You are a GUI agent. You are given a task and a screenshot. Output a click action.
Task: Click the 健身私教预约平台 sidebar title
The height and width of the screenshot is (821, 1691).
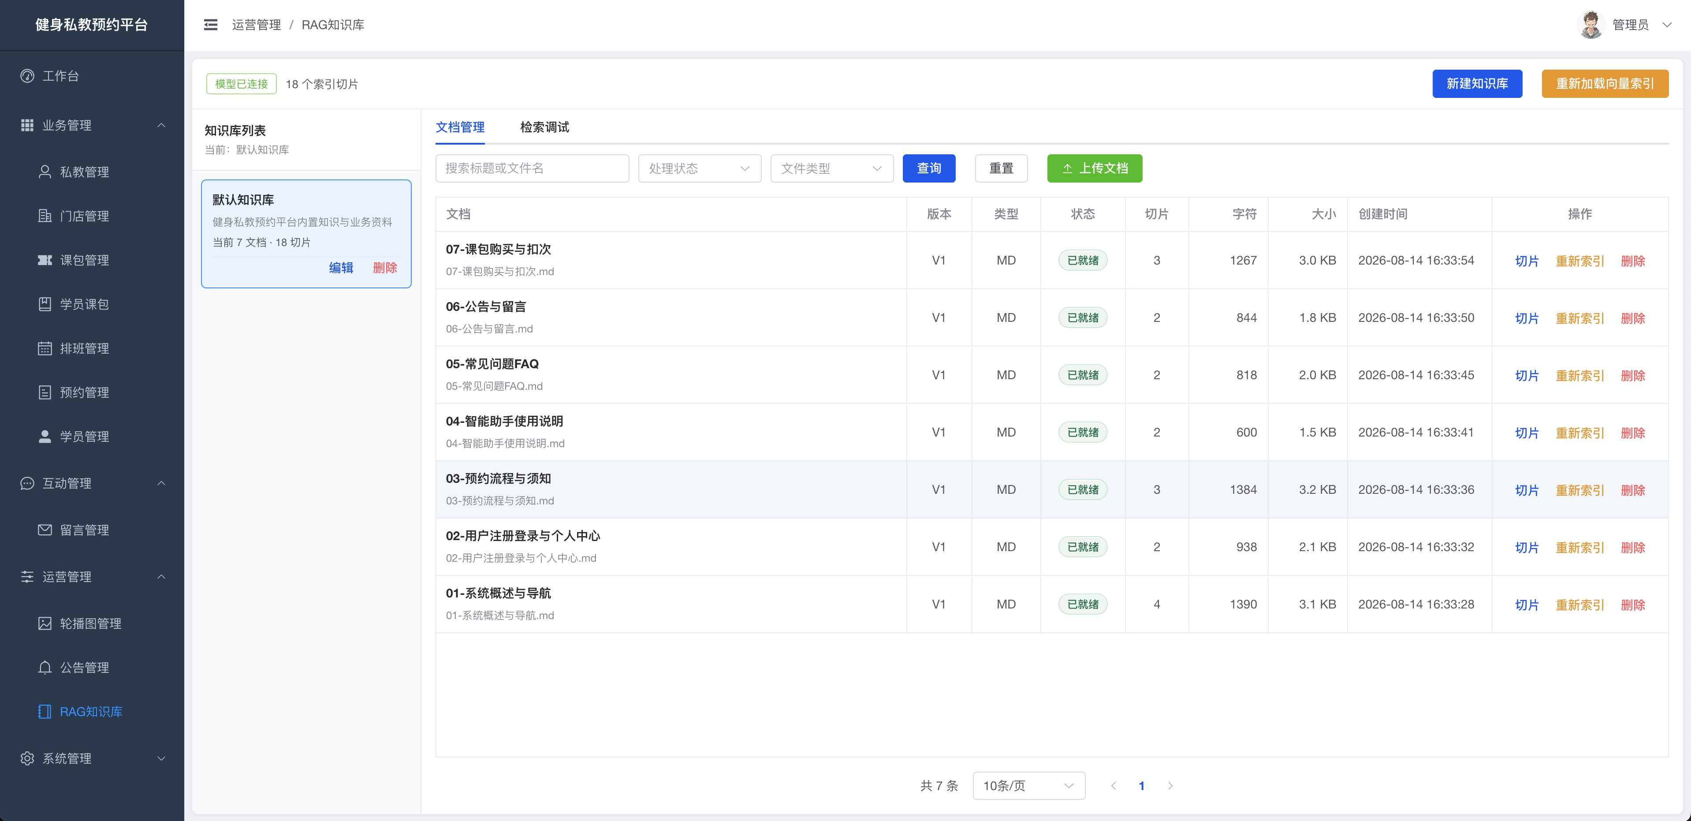coord(92,25)
